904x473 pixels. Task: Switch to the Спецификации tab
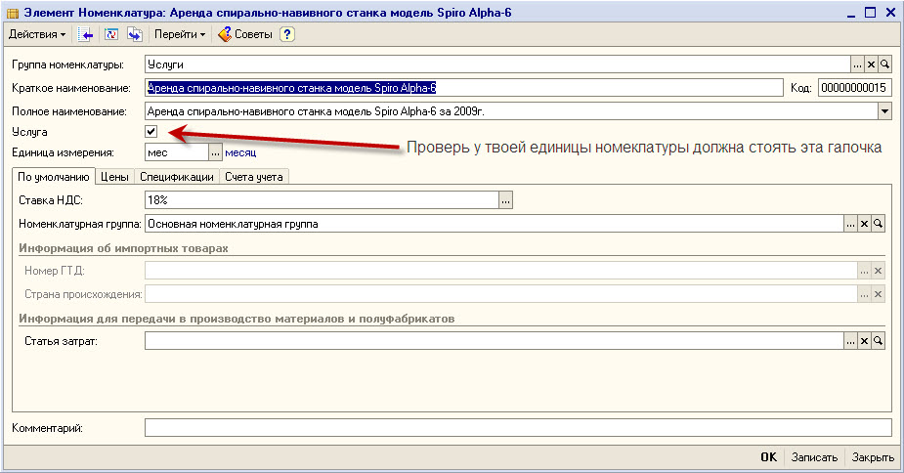pyautogui.click(x=176, y=177)
